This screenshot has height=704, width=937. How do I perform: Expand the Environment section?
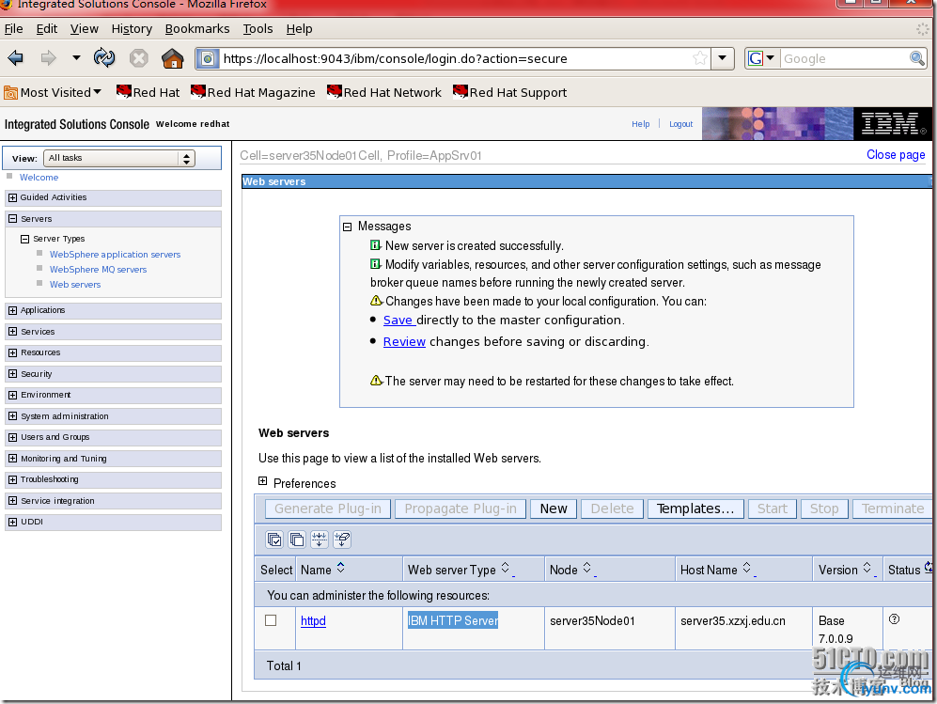pos(12,395)
